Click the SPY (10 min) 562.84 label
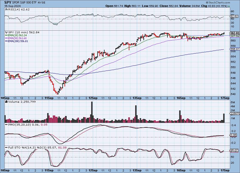Image resolution: width=240 pixels, height=173 pixels. (x=24, y=32)
